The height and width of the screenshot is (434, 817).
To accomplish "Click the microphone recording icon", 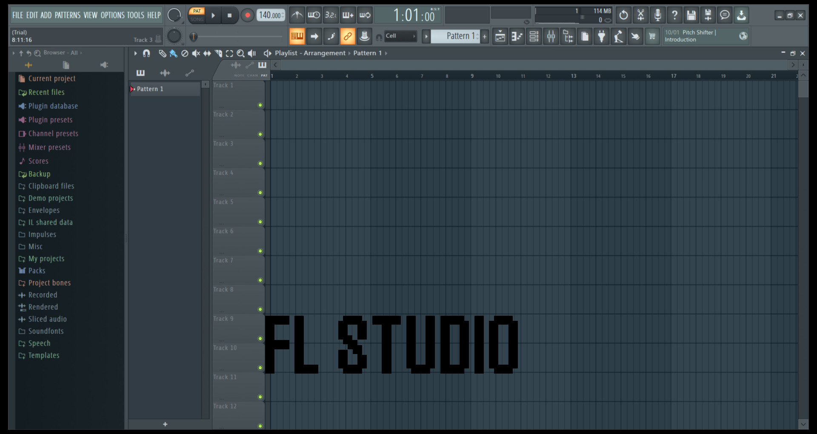I will tap(657, 15).
